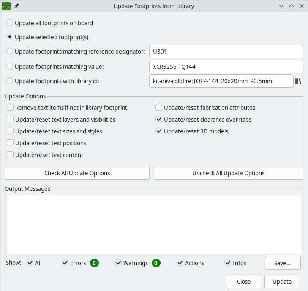Viewport: 308px width, 291px height.
Task: Select Update footprints matching reference designator
Action: pos(10,52)
